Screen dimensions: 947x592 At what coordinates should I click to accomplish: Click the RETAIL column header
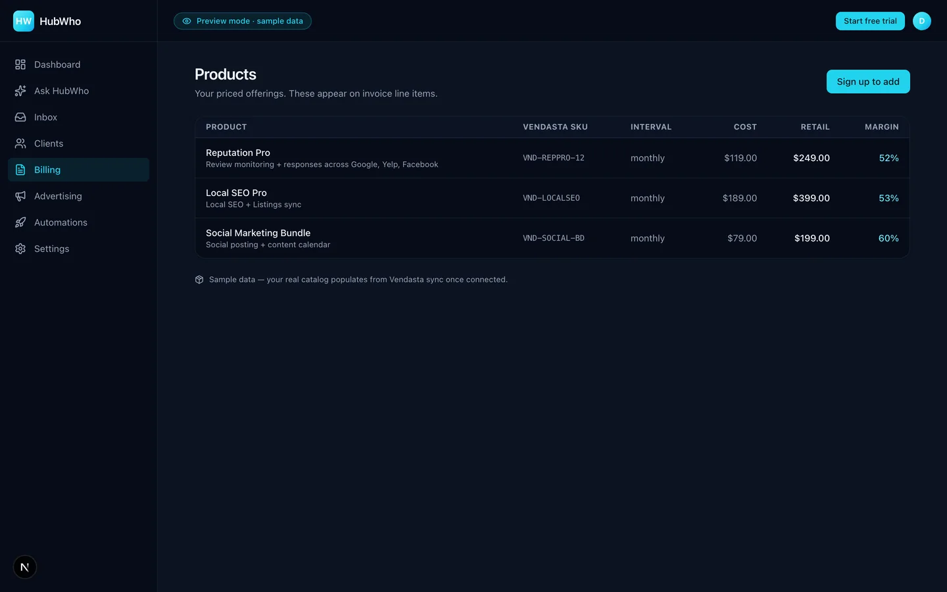click(x=815, y=127)
